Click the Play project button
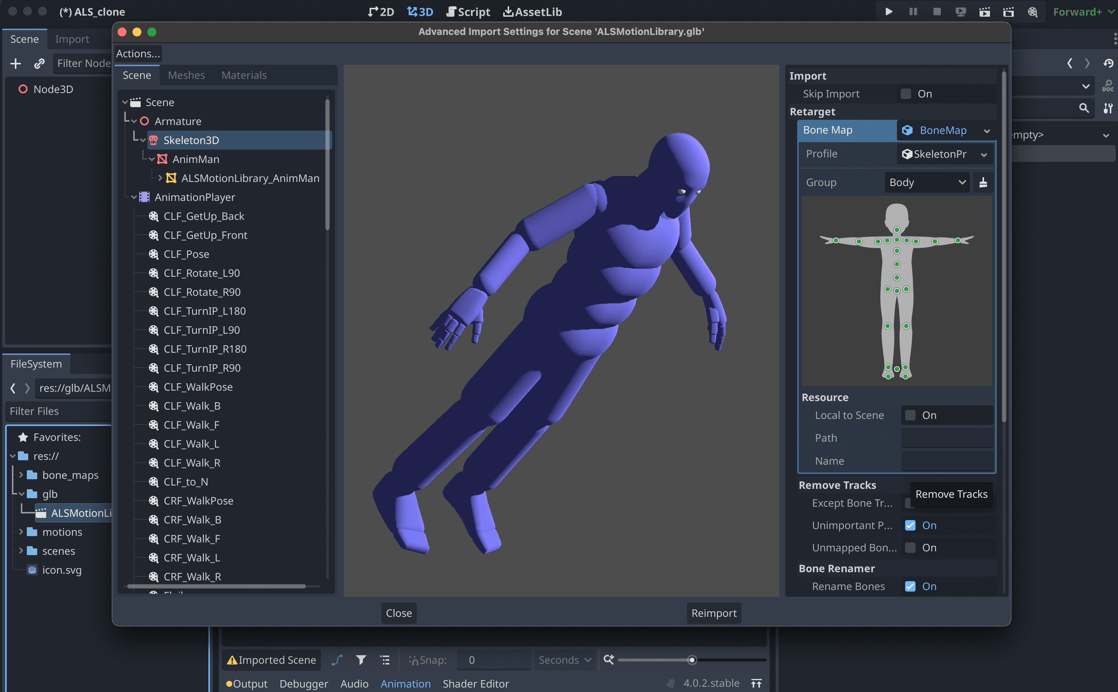 point(888,12)
